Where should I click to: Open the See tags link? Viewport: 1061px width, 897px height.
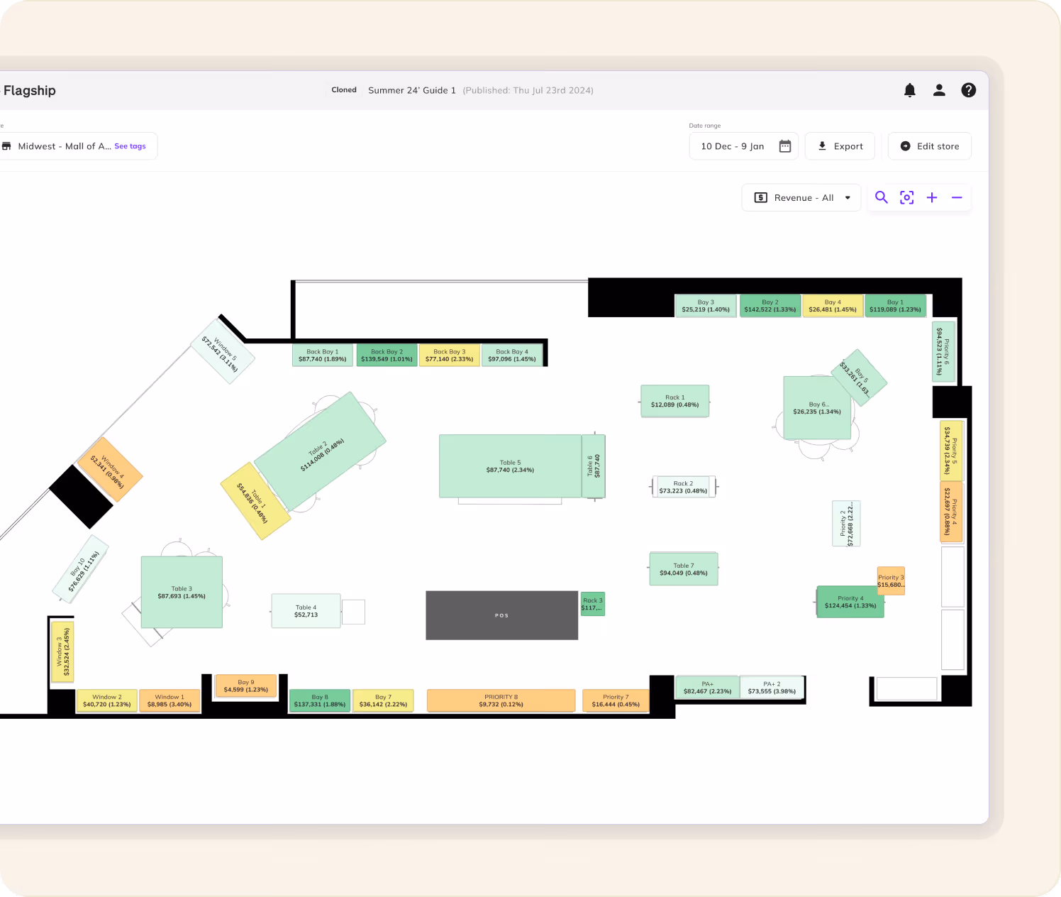coord(130,146)
